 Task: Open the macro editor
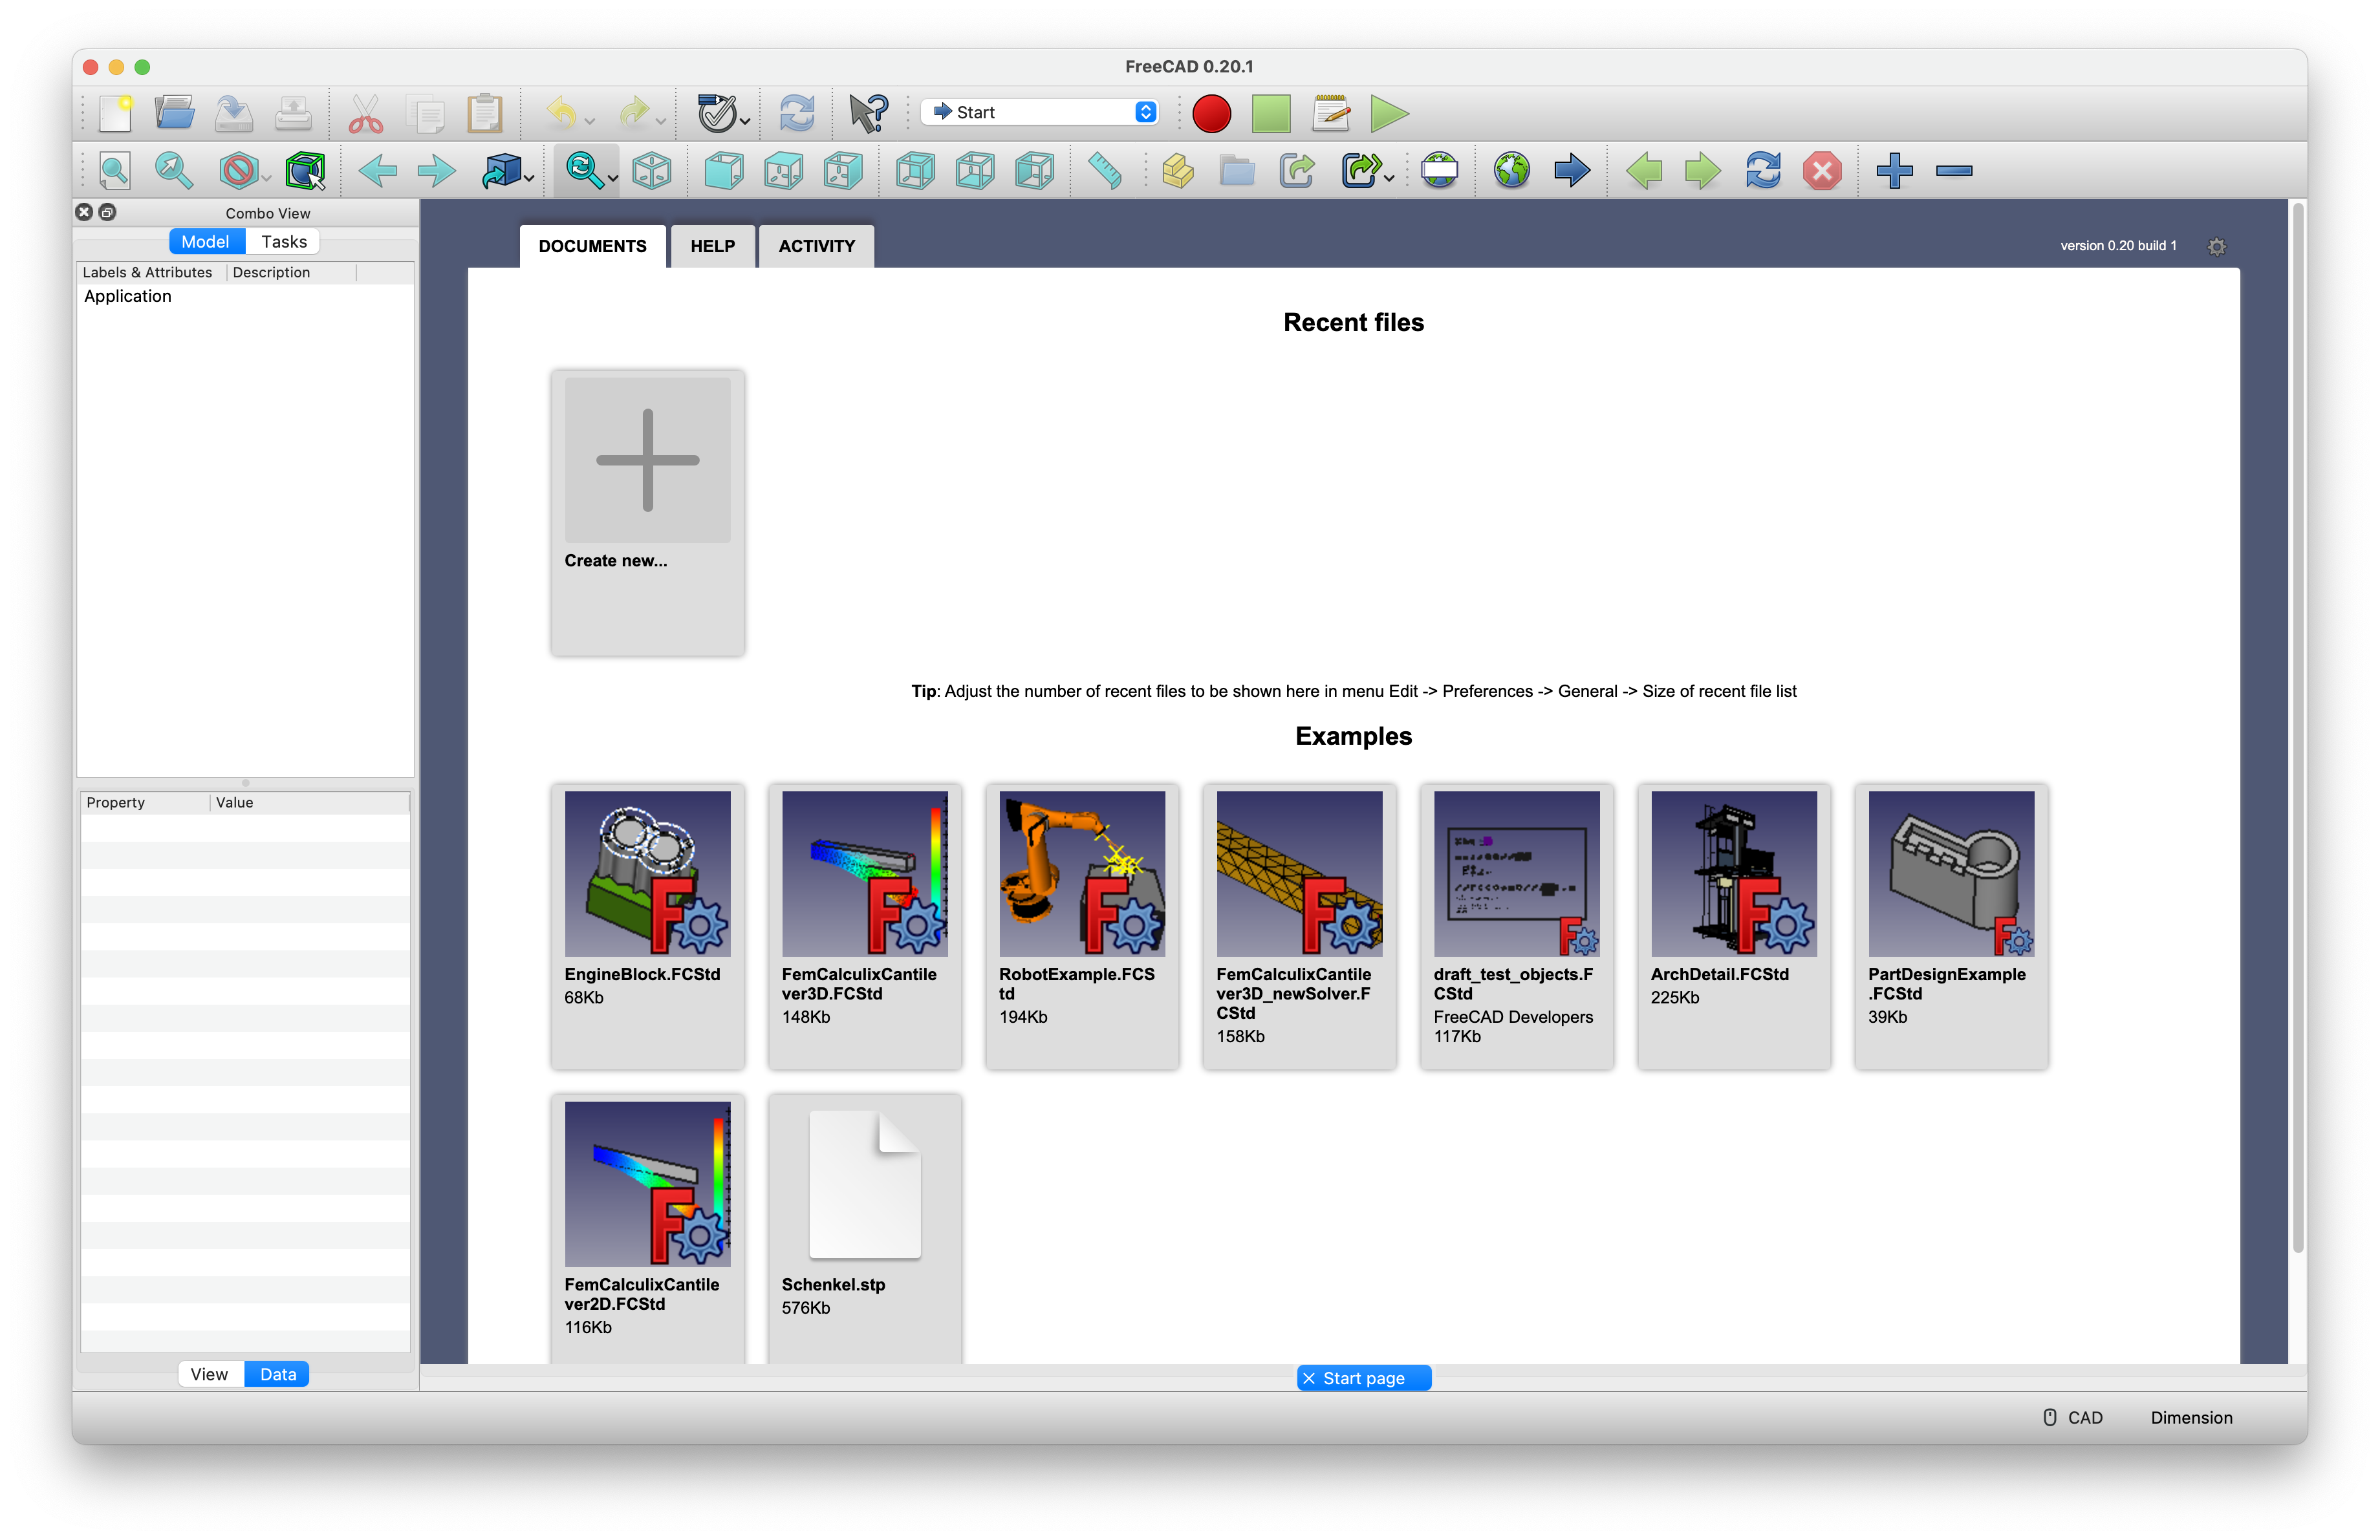tap(1330, 113)
